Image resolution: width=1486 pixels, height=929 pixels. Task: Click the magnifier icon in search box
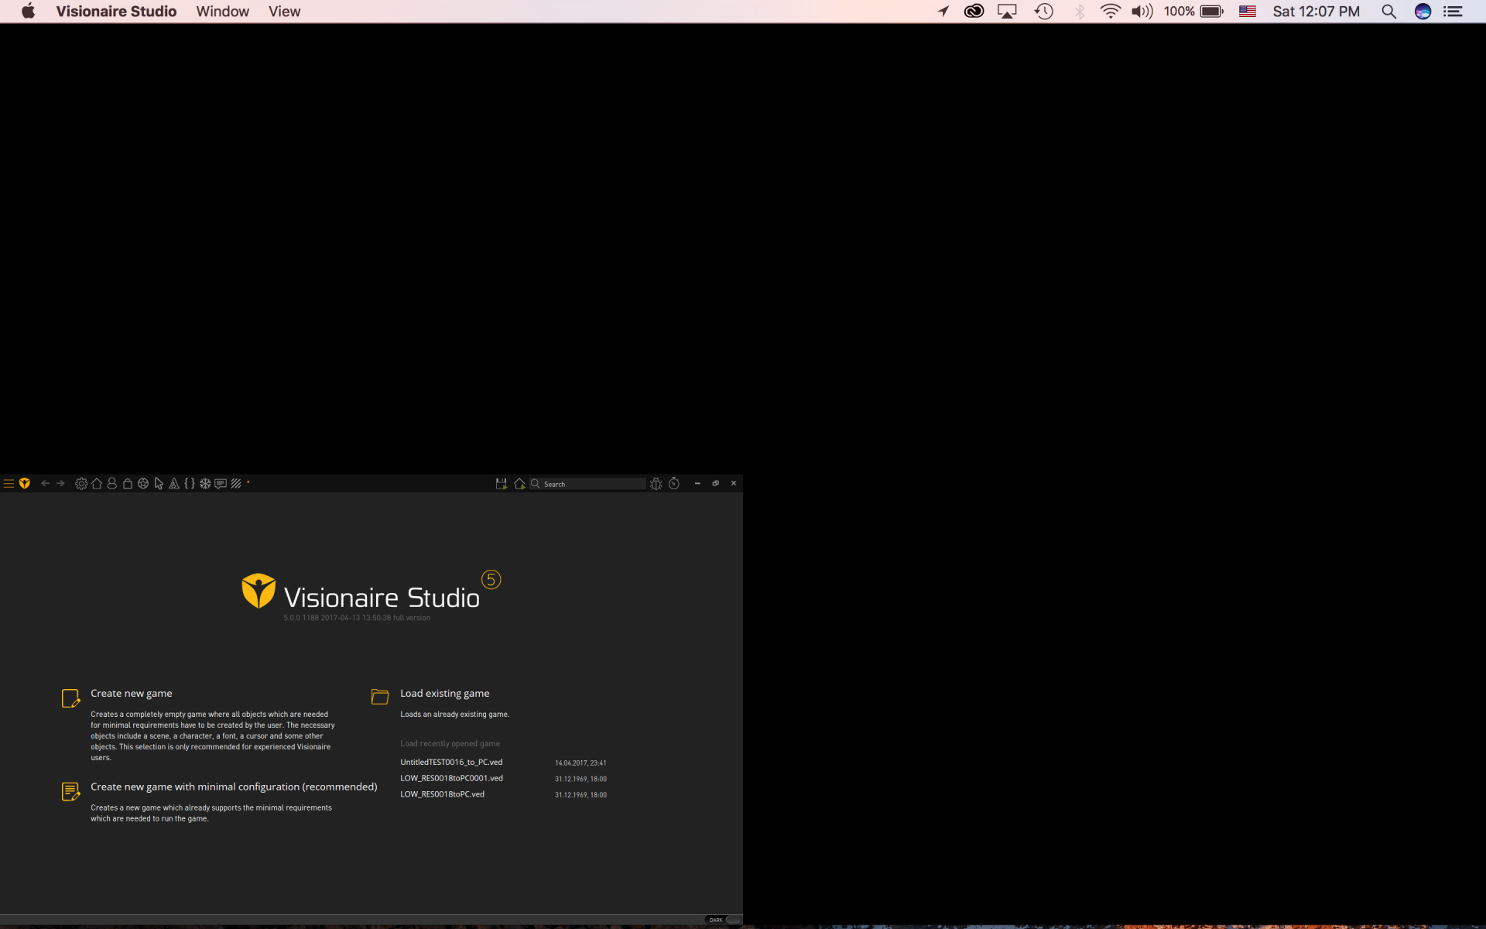tap(535, 484)
